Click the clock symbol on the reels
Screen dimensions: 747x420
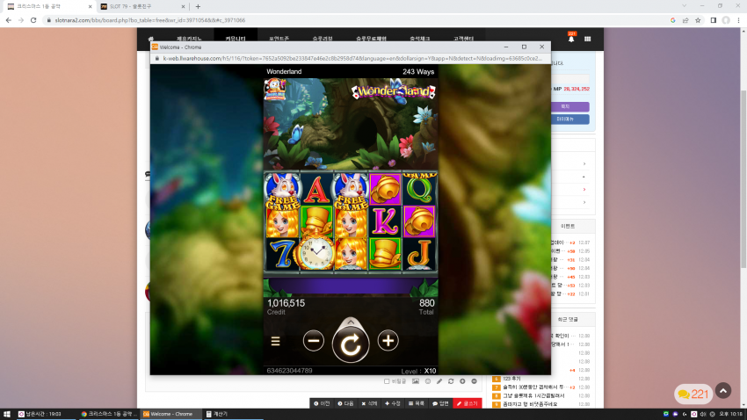pyautogui.click(x=315, y=252)
